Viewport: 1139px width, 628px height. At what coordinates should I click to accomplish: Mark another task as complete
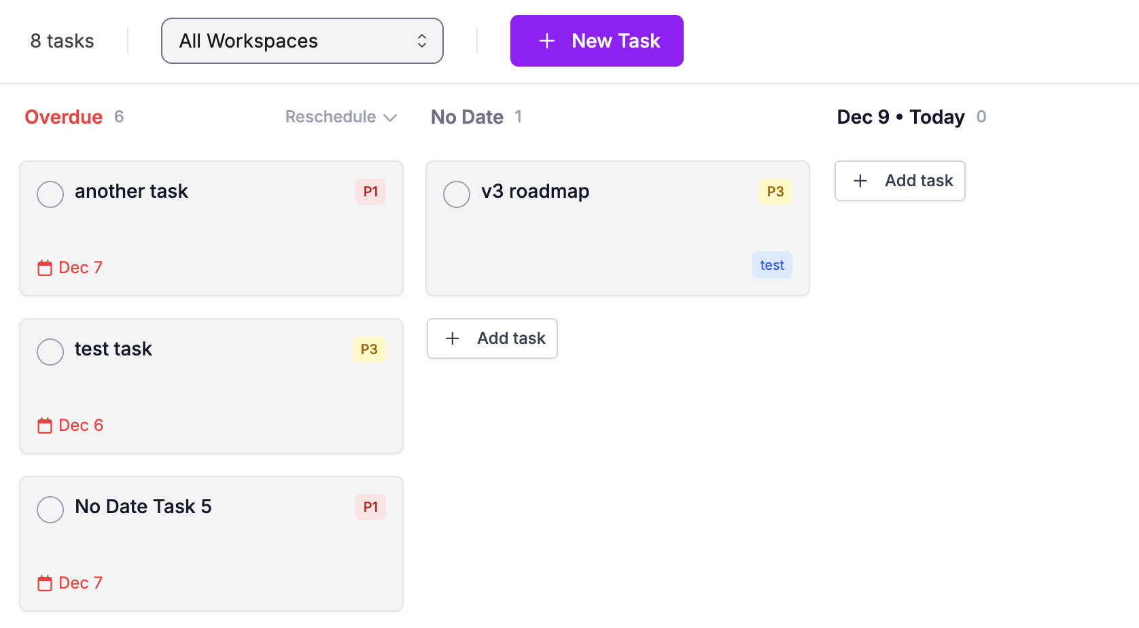tap(50, 194)
